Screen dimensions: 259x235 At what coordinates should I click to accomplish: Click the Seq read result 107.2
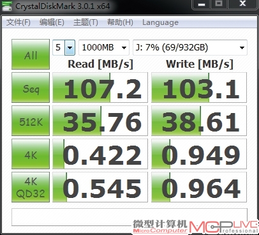pyautogui.click(x=100, y=87)
